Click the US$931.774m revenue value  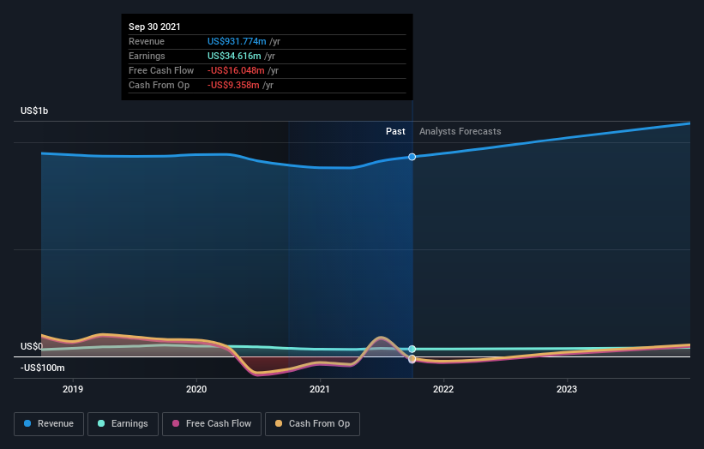[x=237, y=41]
